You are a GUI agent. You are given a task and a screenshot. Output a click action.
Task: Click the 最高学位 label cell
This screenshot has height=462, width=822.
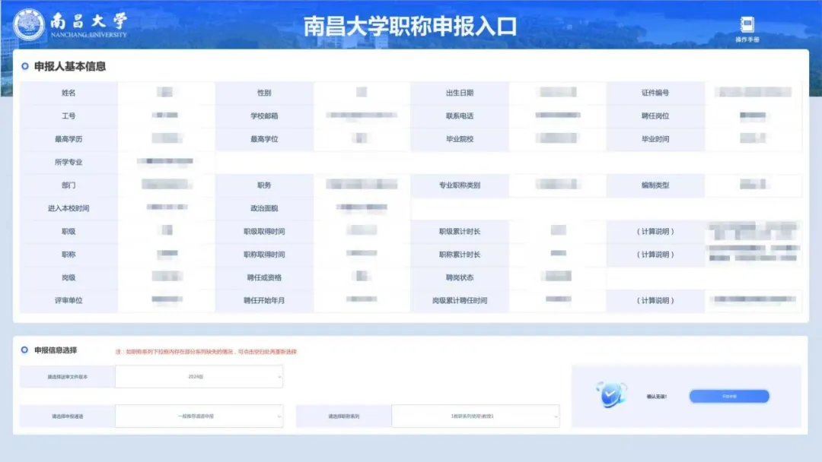[264, 139]
